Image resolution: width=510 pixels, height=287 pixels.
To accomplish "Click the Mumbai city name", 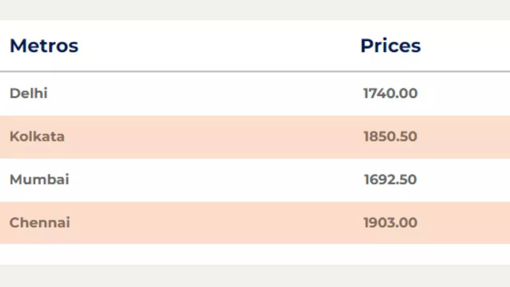I will coord(39,179).
